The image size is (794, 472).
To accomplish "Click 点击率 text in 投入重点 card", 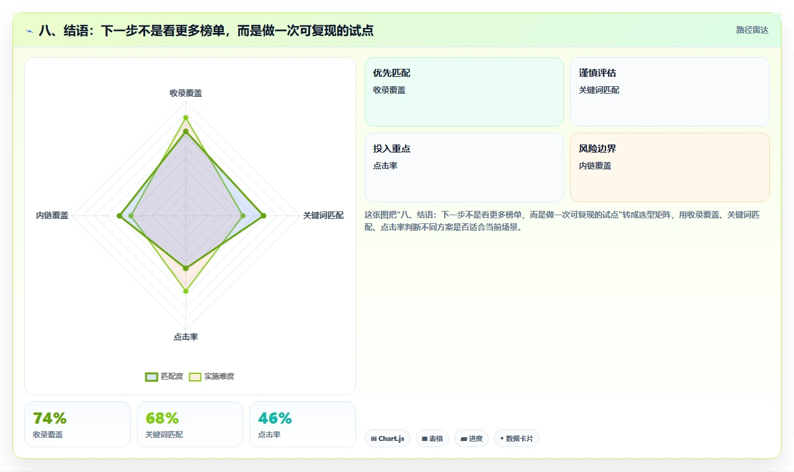I will [x=385, y=166].
